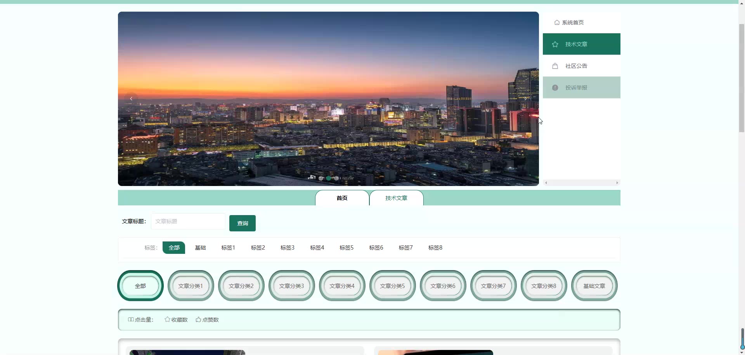Image resolution: width=745 pixels, height=355 pixels.
Task: Sort articles by 点赞数 label
Action: (211, 320)
